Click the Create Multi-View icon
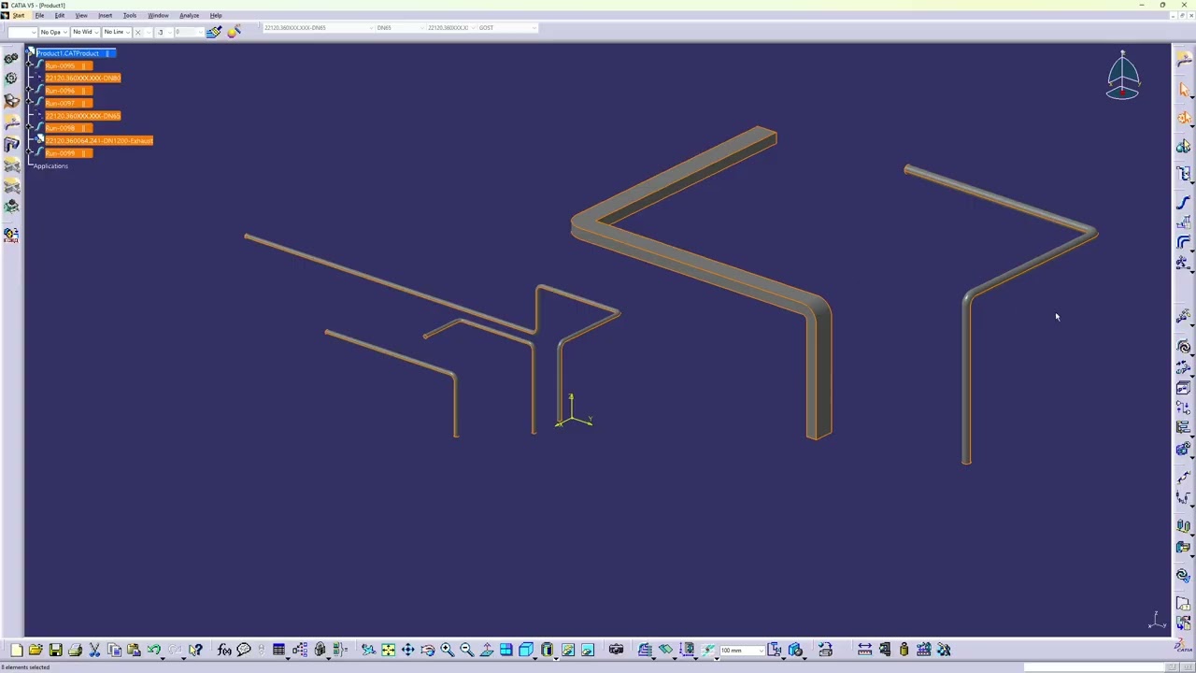Screen dimensions: 1196x673 click(x=505, y=650)
